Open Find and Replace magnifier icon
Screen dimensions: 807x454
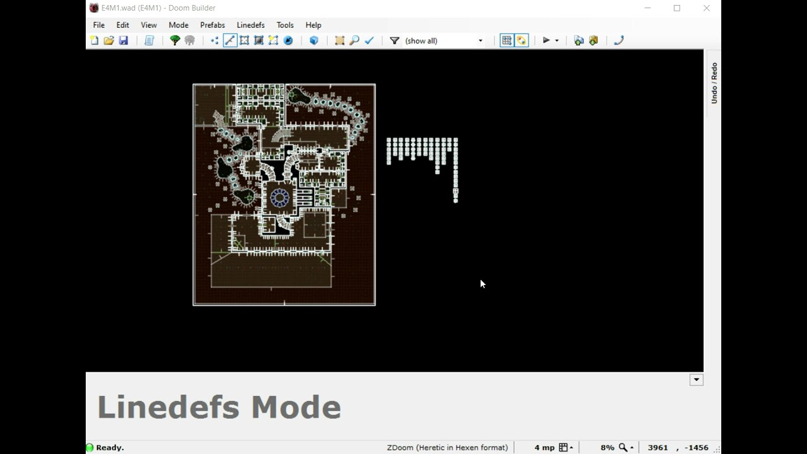tap(354, 40)
